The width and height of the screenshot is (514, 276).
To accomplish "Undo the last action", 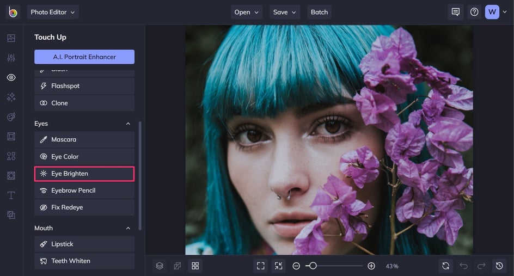I will tap(463, 266).
